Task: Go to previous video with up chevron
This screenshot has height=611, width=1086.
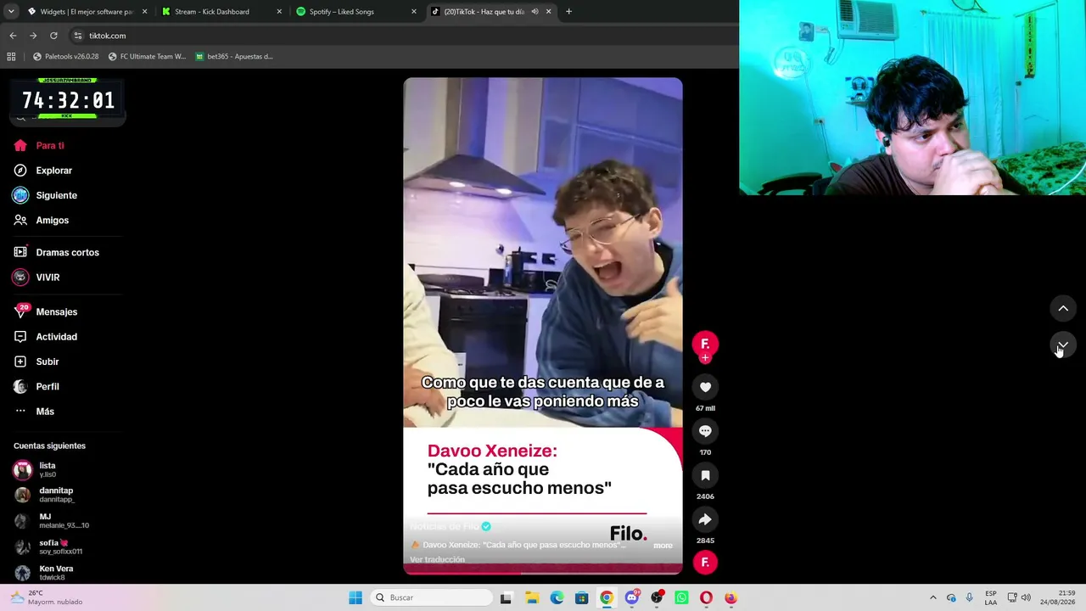Action: [x=1063, y=308]
